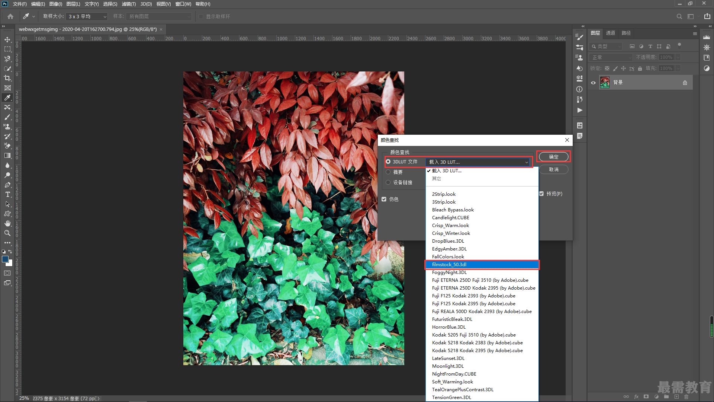Viewport: 714px width, 402px height.
Task: Click the 背景 layer thumbnail
Action: pyautogui.click(x=605, y=83)
